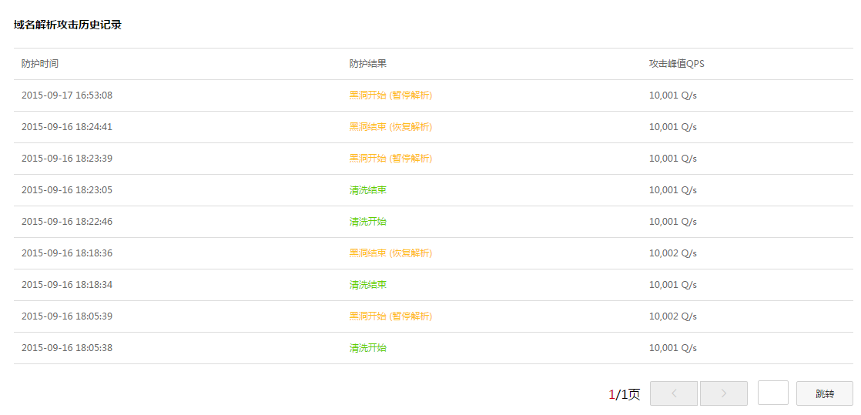
Task: Click the 防护时间 column header
Action: tap(40, 64)
